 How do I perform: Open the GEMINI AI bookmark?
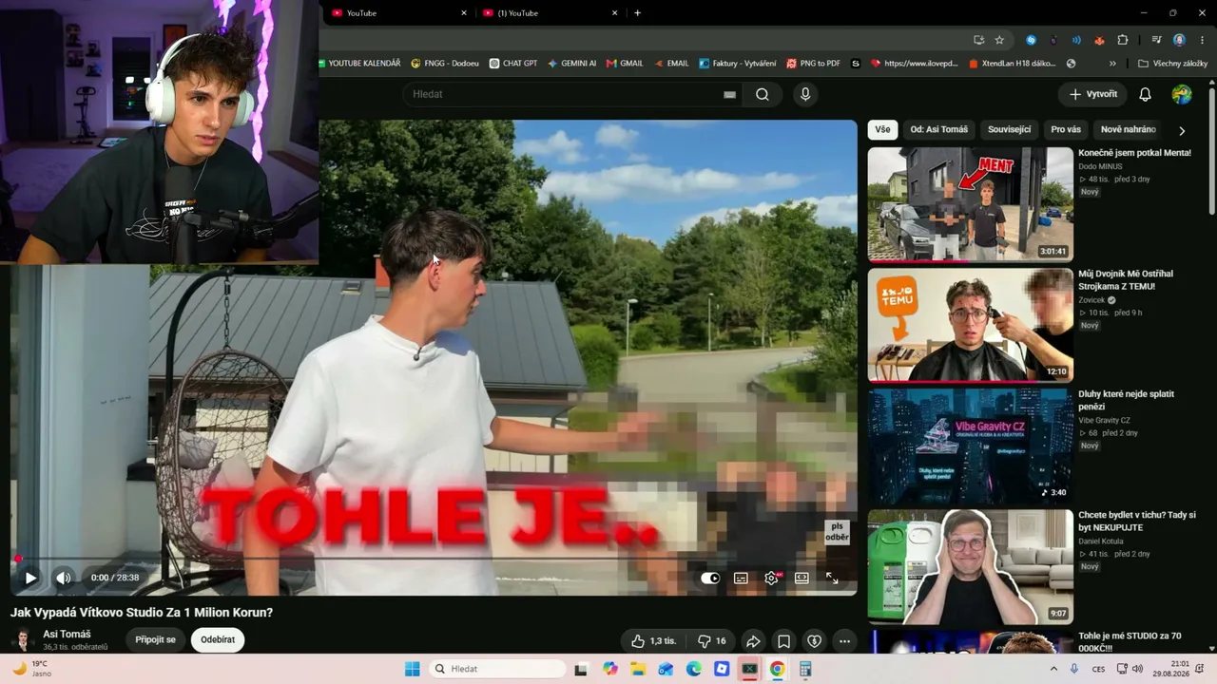571,64
